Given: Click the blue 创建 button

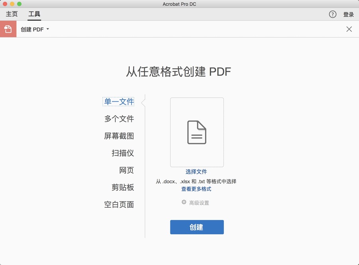Looking at the screenshot, I should 197,227.
